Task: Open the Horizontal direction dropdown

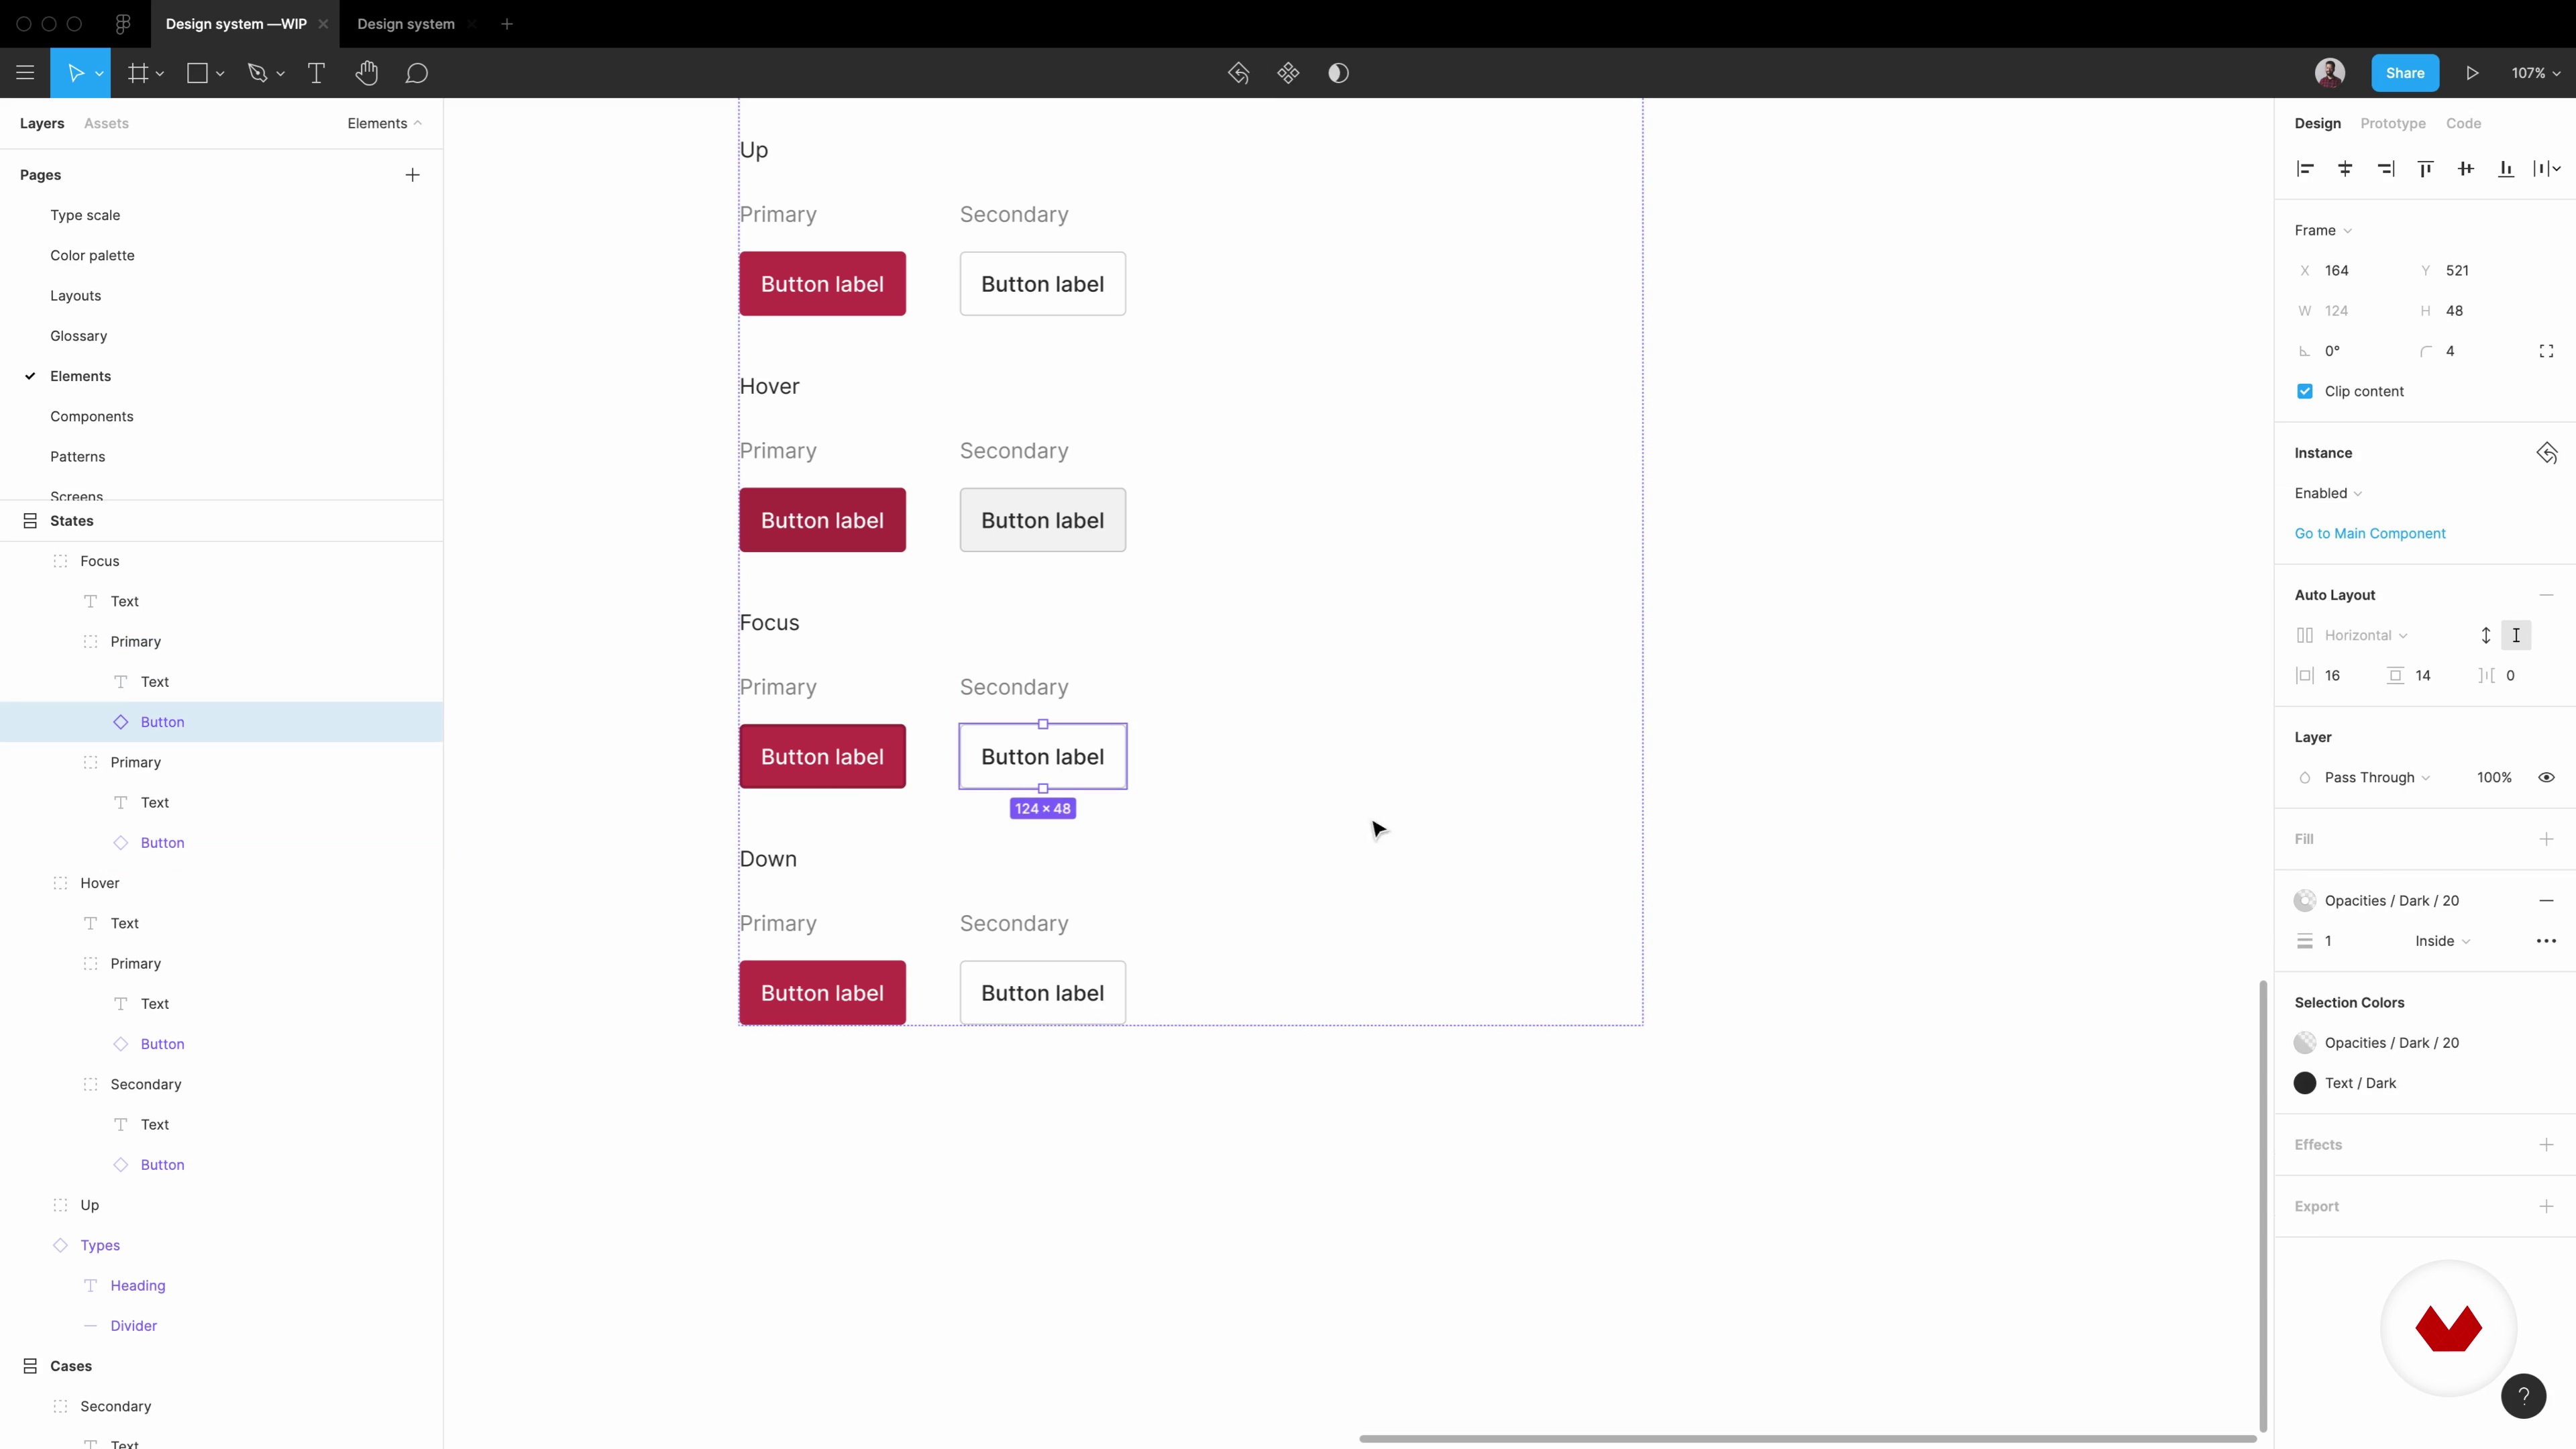Action: point(2365,635)
